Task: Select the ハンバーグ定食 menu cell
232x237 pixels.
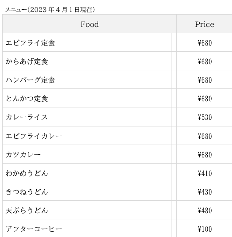Action: (x=87, y=80)
